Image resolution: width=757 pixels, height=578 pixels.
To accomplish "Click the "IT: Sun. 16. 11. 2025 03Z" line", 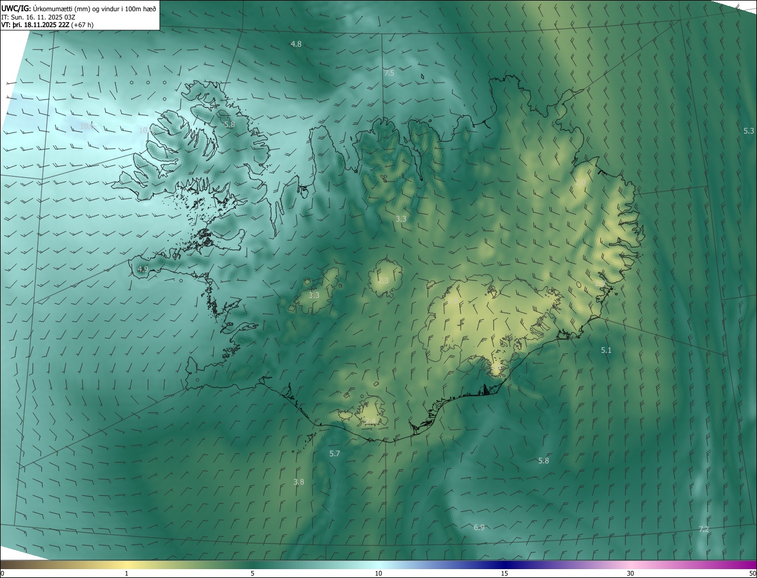I will tap(38, 17).
